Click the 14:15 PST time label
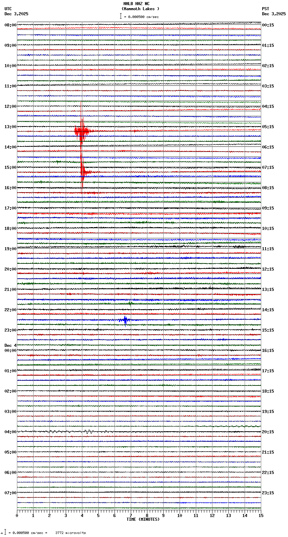This screenshot has height=537, width=288. point(268,310)
